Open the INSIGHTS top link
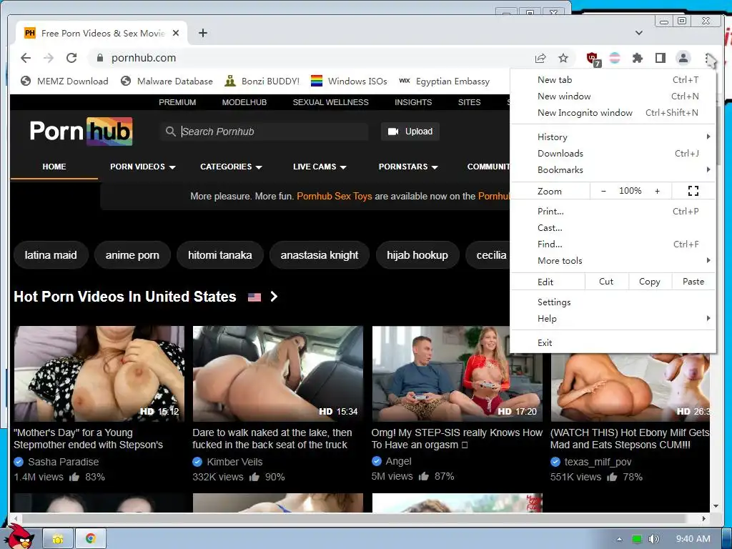This screenshot has width=732, height=549. 413,102
